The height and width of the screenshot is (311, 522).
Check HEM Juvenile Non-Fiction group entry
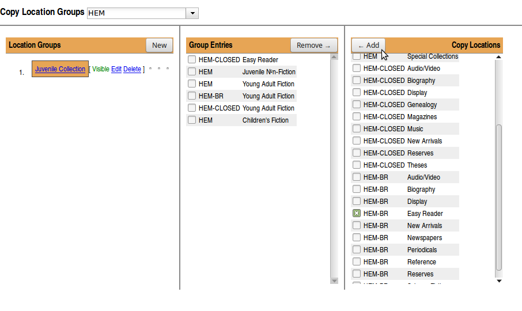192,71
